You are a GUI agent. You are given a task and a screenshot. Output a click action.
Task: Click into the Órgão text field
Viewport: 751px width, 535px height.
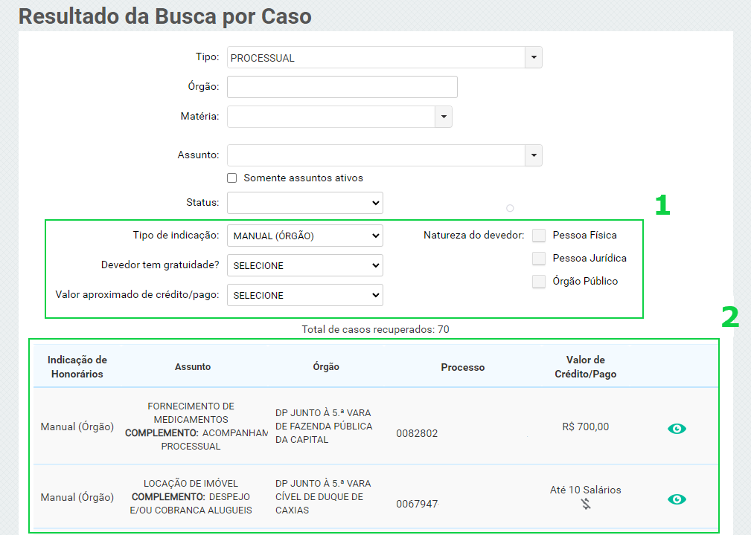(342, 87)
